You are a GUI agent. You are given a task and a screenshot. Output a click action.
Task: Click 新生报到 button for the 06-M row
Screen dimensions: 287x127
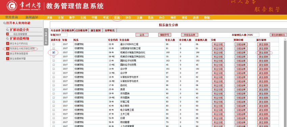pyautogui.click(x=264, y=53)
